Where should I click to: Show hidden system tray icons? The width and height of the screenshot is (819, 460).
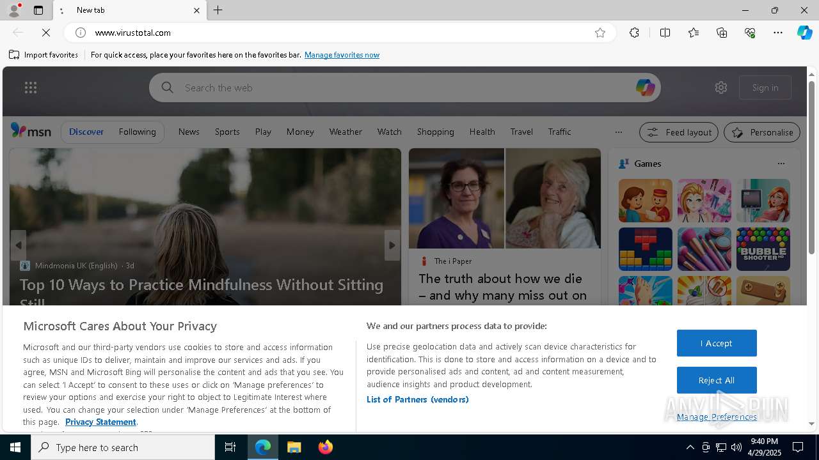(690, 447)
